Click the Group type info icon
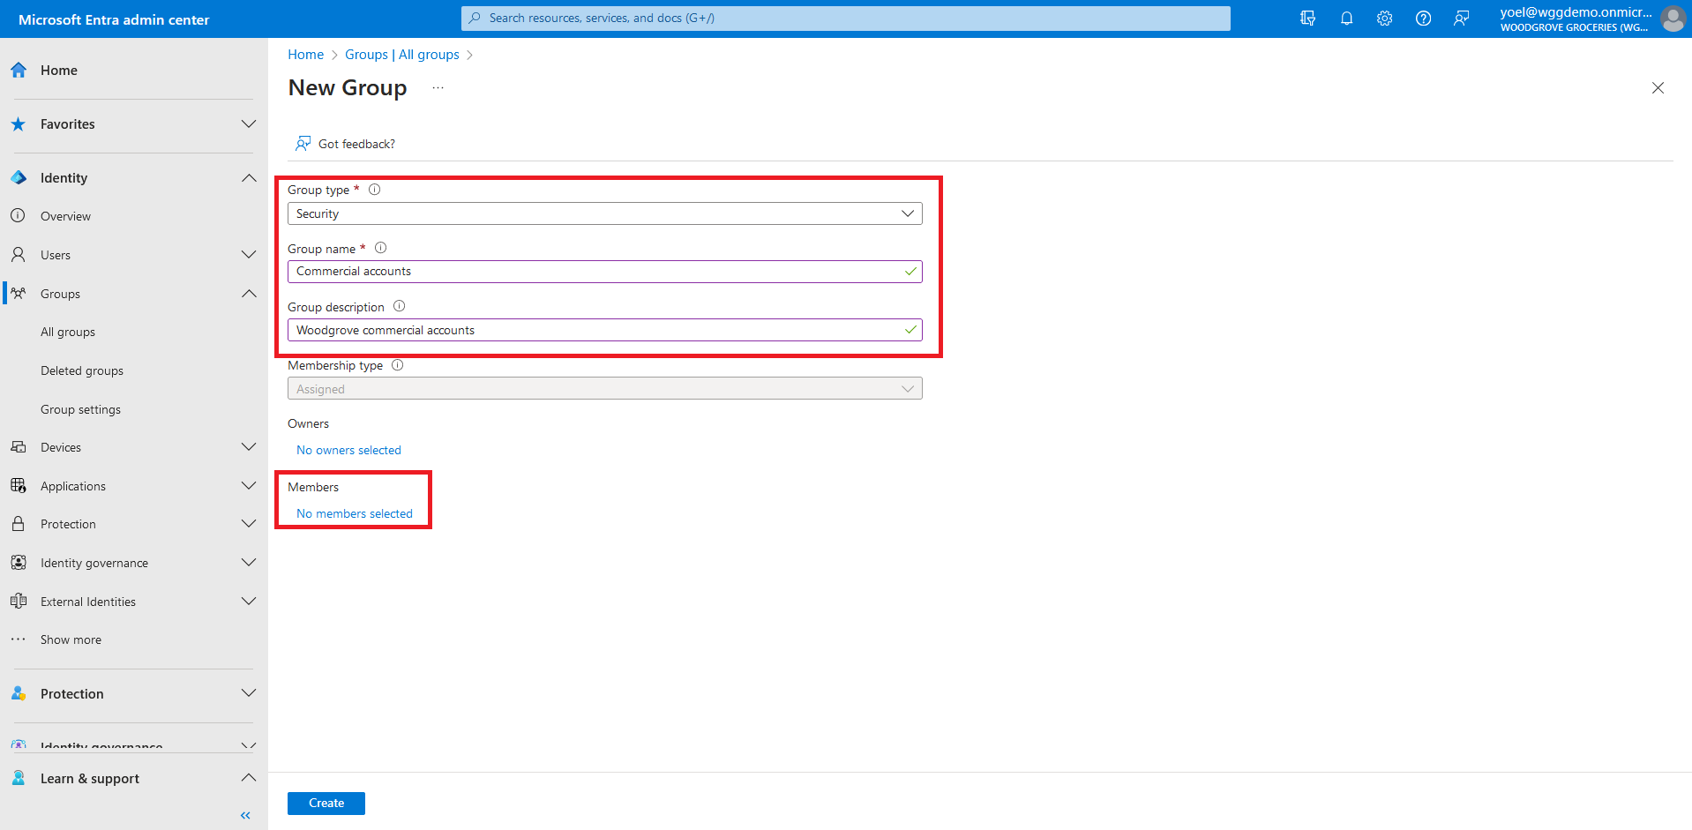The image size is (1692, 830). 374,190
